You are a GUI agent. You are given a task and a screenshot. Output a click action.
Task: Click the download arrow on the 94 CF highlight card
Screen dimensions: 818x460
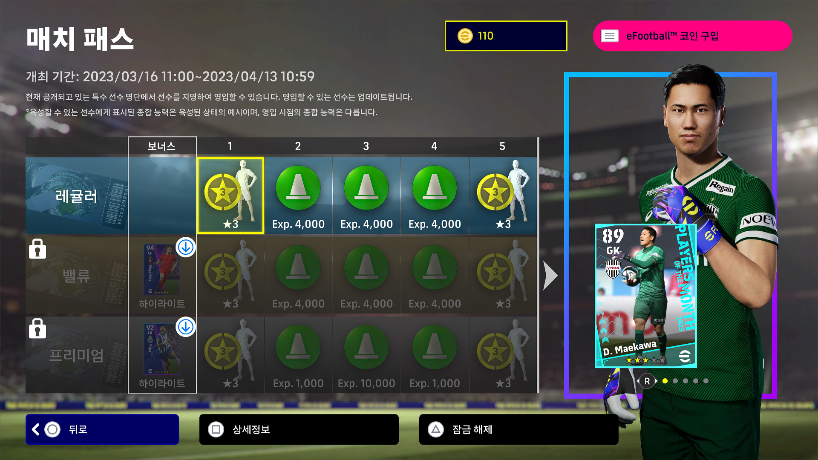[x=186, y=247]
